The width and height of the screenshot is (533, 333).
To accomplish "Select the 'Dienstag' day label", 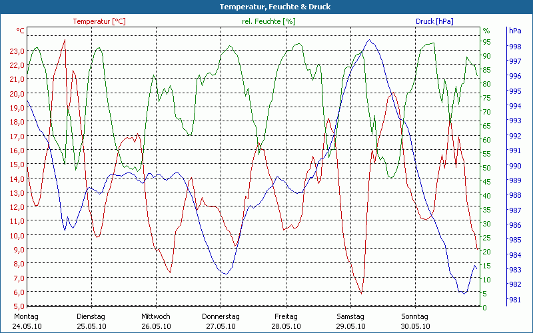I will coord(91,316).
